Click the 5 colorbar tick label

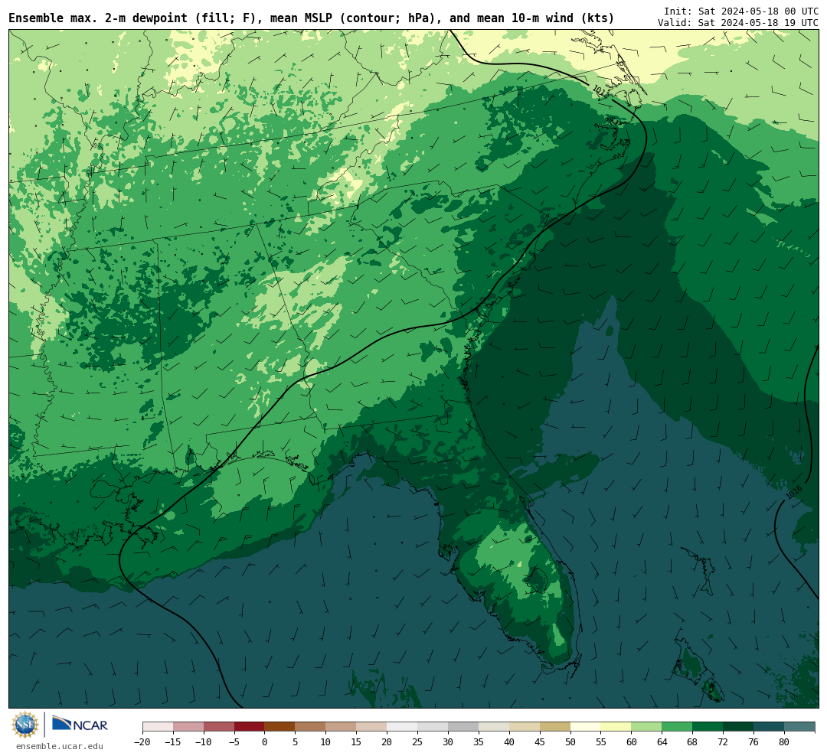pyautogui.click(x=296, y=742)
